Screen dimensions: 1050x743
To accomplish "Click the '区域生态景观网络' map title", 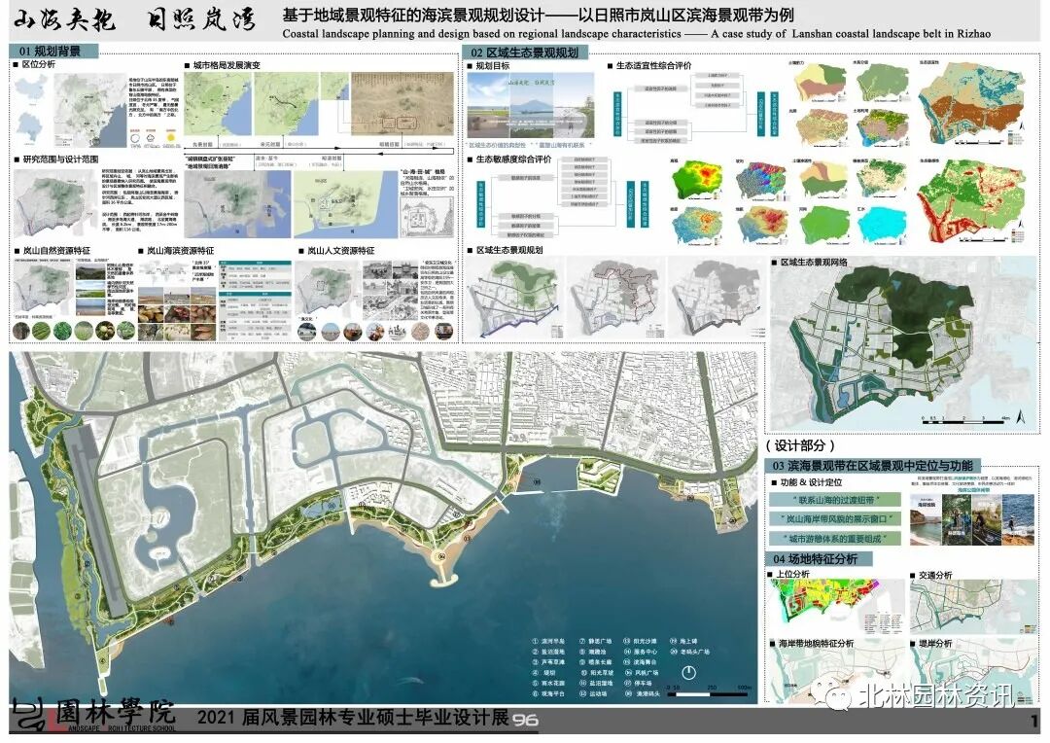I will 814,262.
